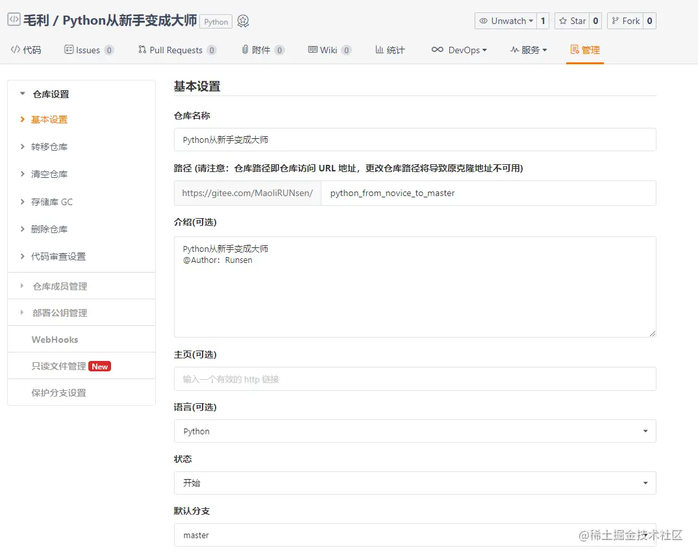The image size is (698, 557).
Task: Click the recommendation badge icon after Python tag
Action: [x=243, y=21]
